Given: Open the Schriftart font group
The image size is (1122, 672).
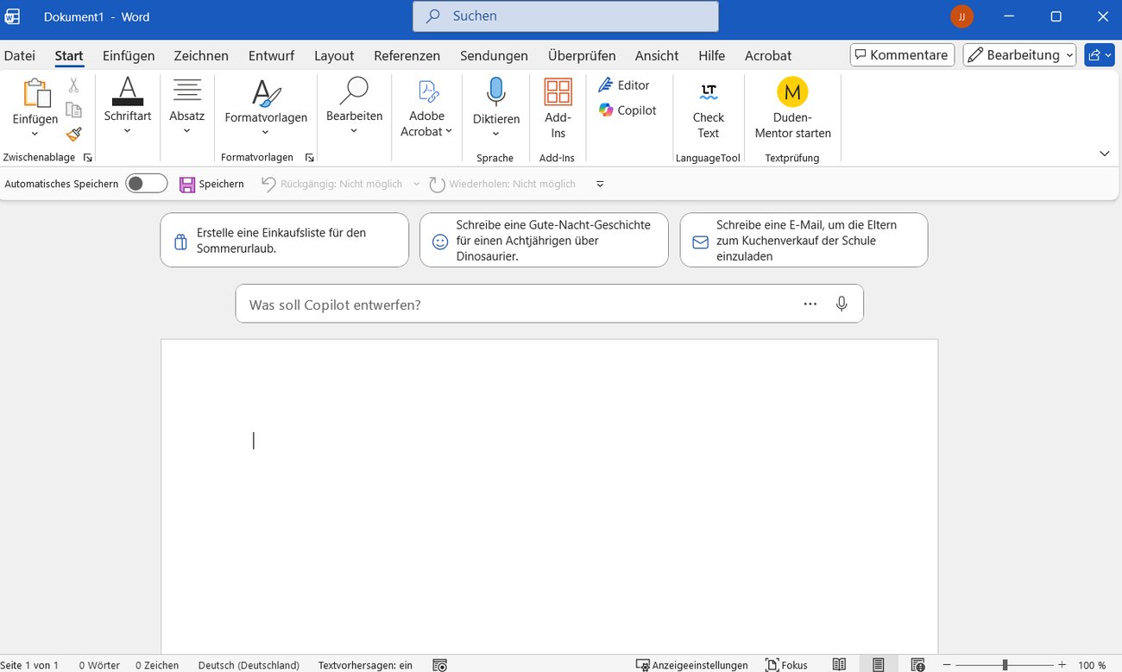Looking at the screenshot, I should pos(128,105).
